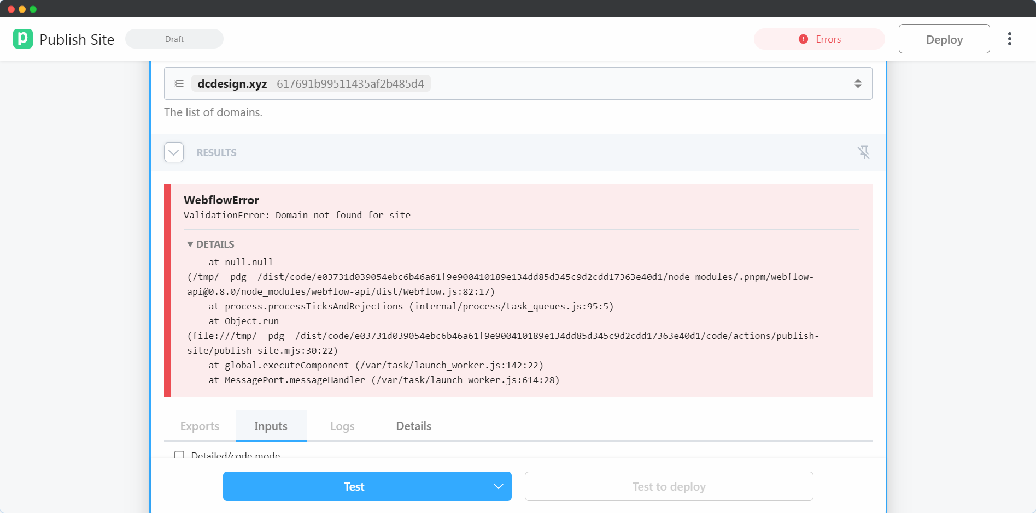Open the domain selector up-down arrows
This screenshot has width=1036, height=513.
click(857, 83)
